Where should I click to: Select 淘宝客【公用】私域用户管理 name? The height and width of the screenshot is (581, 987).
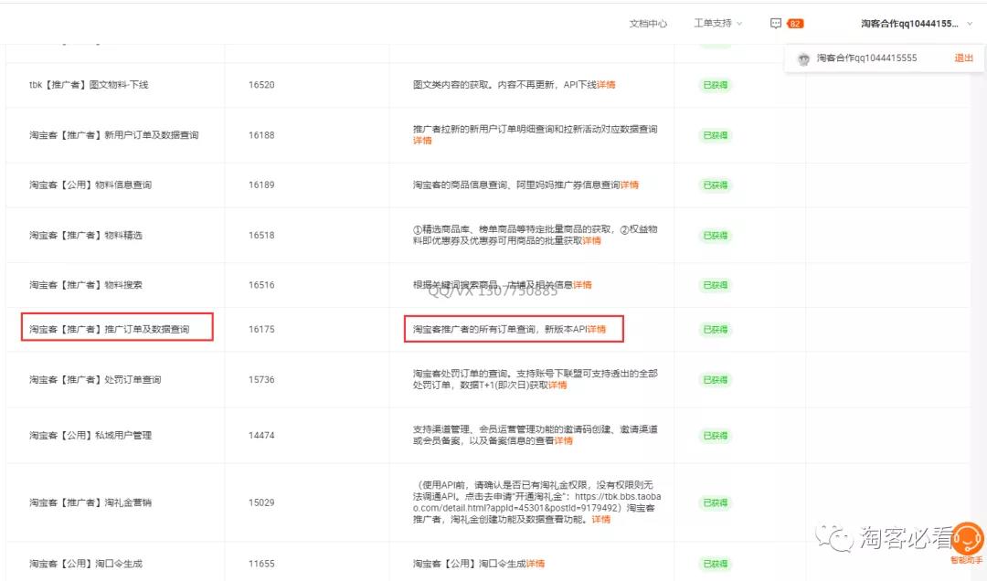coord(90,435)
